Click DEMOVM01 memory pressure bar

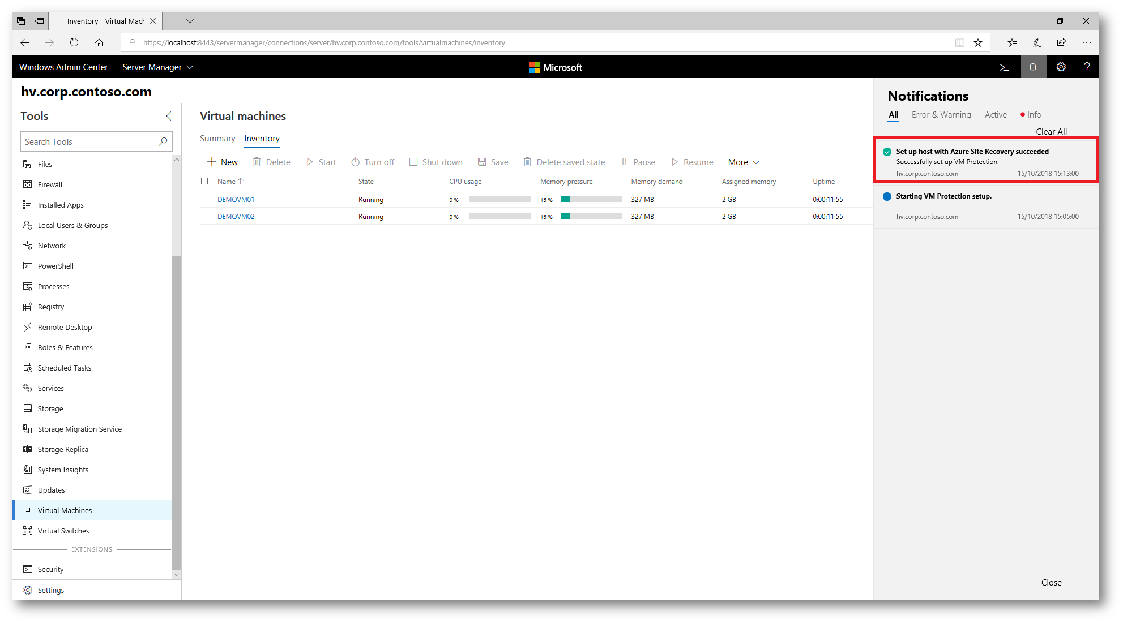click(x=591, y=200)
